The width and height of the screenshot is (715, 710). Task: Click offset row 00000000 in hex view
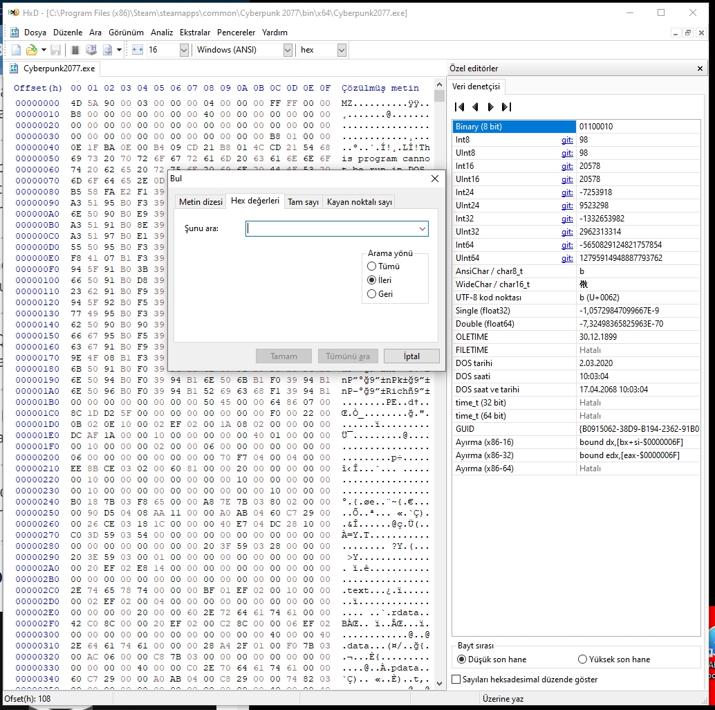pyautogui.click(x=37, y=103)
